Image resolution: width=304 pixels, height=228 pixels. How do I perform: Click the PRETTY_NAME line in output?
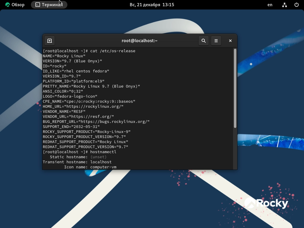pos(91,86)
